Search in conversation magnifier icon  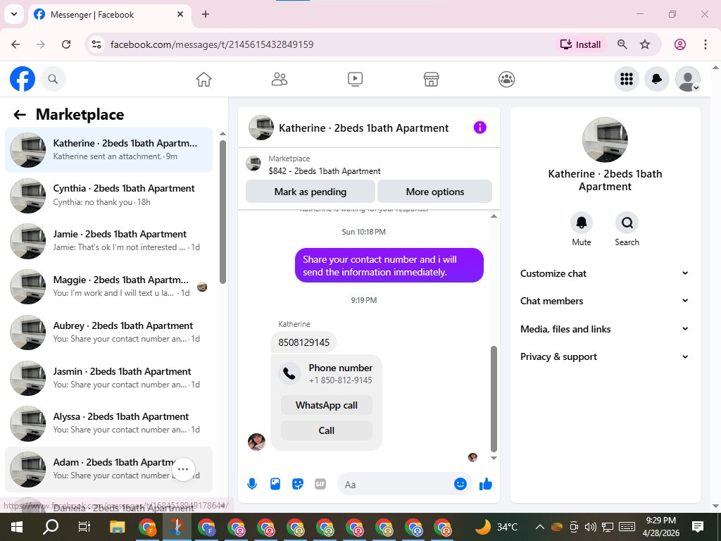tap(627, 223)
